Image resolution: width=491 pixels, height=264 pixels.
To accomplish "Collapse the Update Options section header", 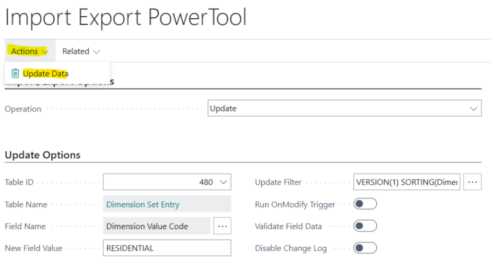I will pyautogui.click(x=43, y=155).
